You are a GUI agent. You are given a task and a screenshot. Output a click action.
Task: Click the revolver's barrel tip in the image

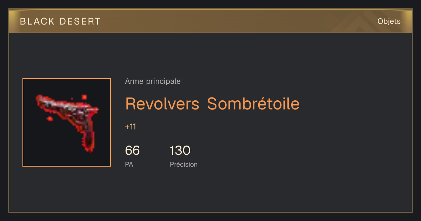click(x=39, y=99)
